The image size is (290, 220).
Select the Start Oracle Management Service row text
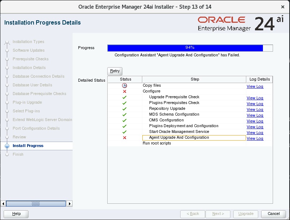coord(179,131)
